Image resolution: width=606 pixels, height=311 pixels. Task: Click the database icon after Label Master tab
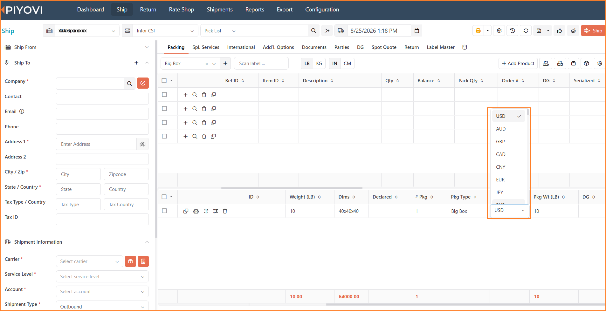click(x=465, y=47)
